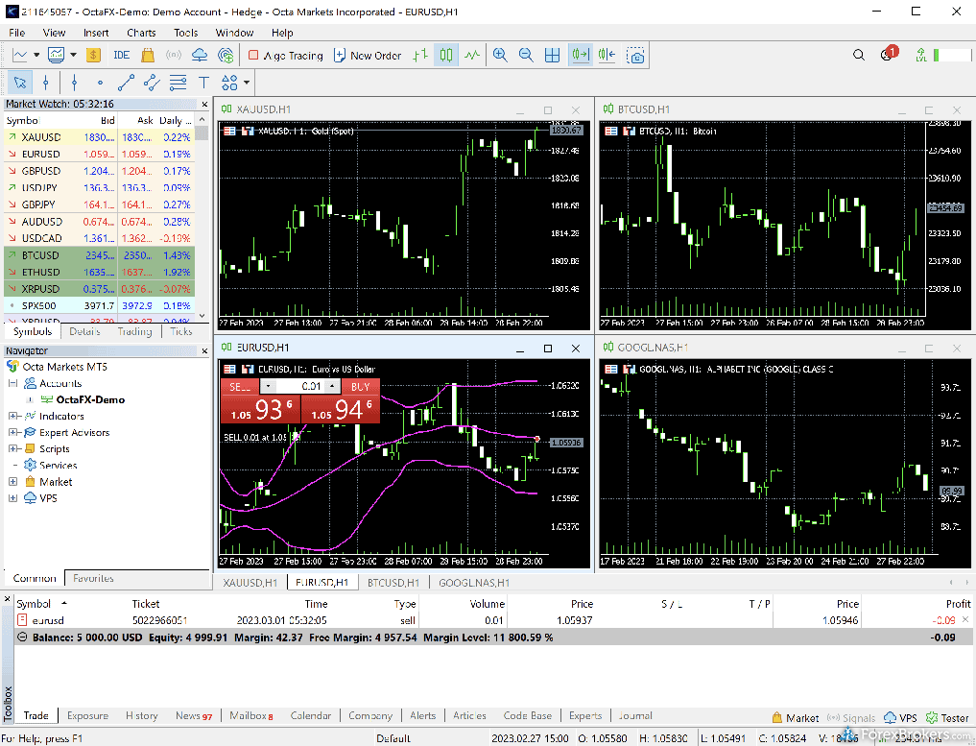Switch to Favorites tab in Navigator

click(93, 579)
